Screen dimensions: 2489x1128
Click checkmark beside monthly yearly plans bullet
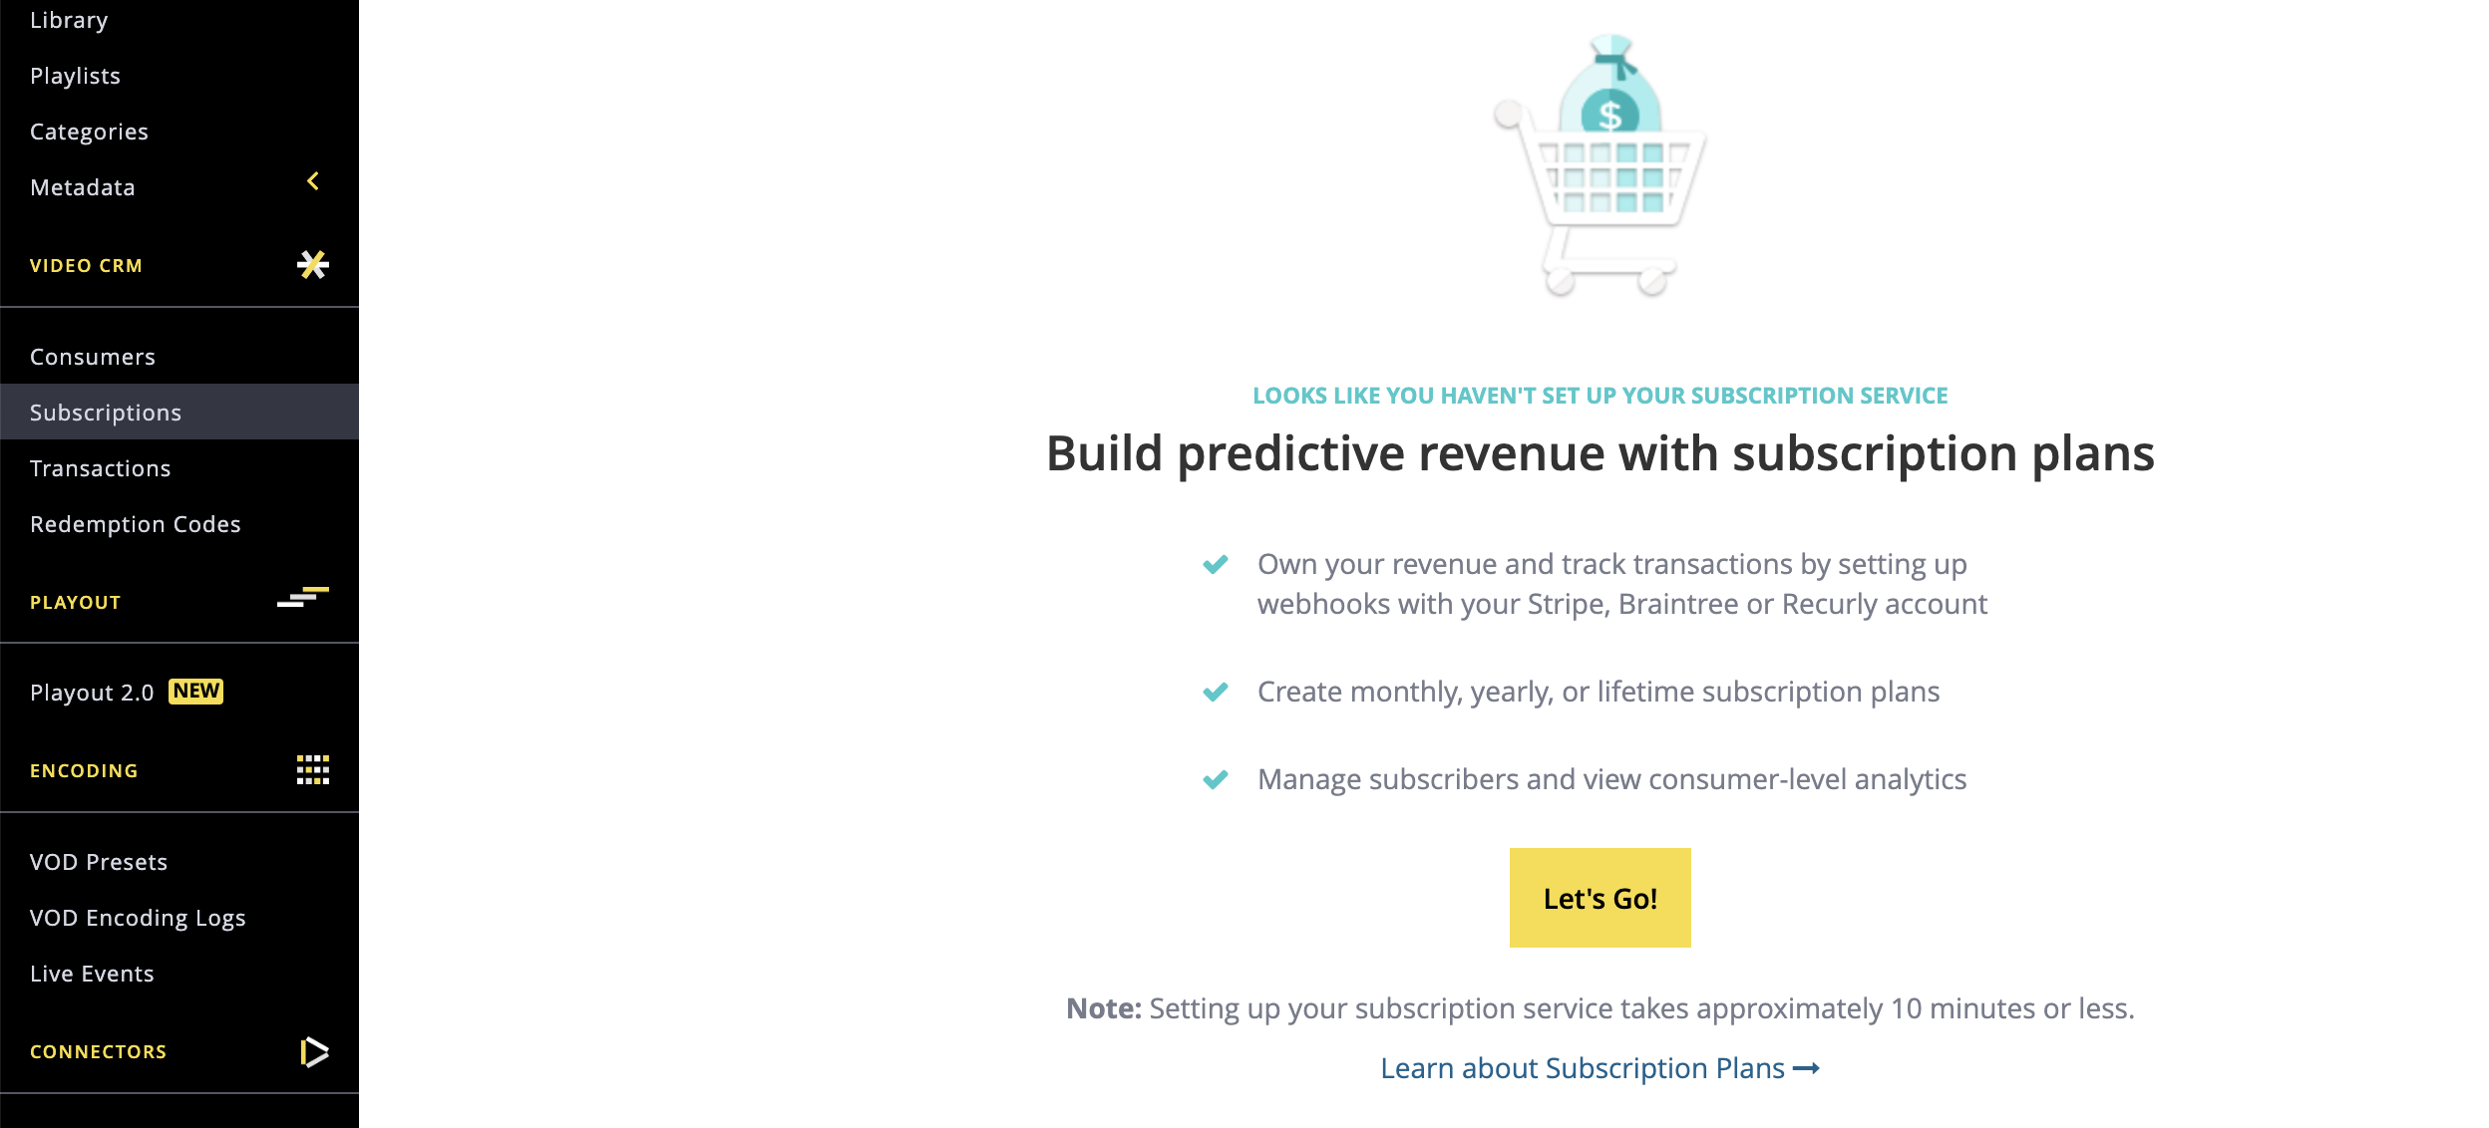[1215, 692]
